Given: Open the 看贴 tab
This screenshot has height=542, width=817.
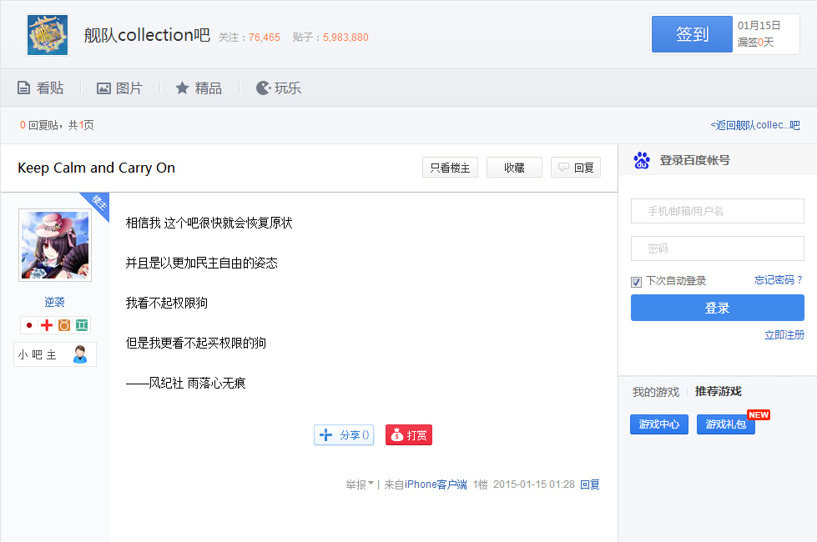Looking at the screenshot, I should (40, 88).
